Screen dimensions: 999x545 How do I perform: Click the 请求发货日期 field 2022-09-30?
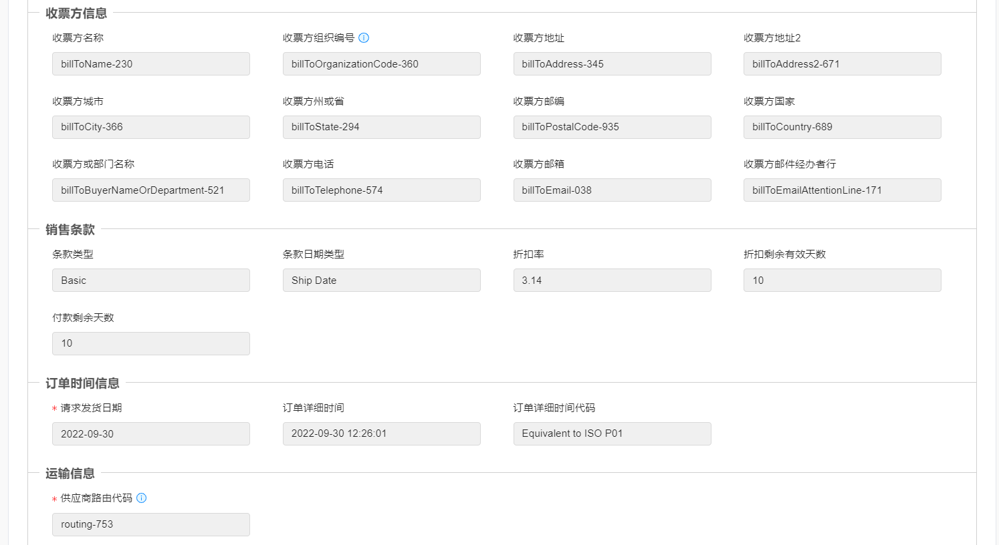tap(151, 433)
